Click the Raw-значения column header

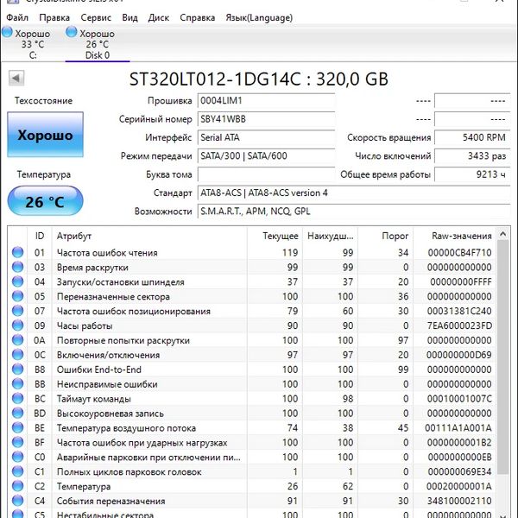[455, 236]
